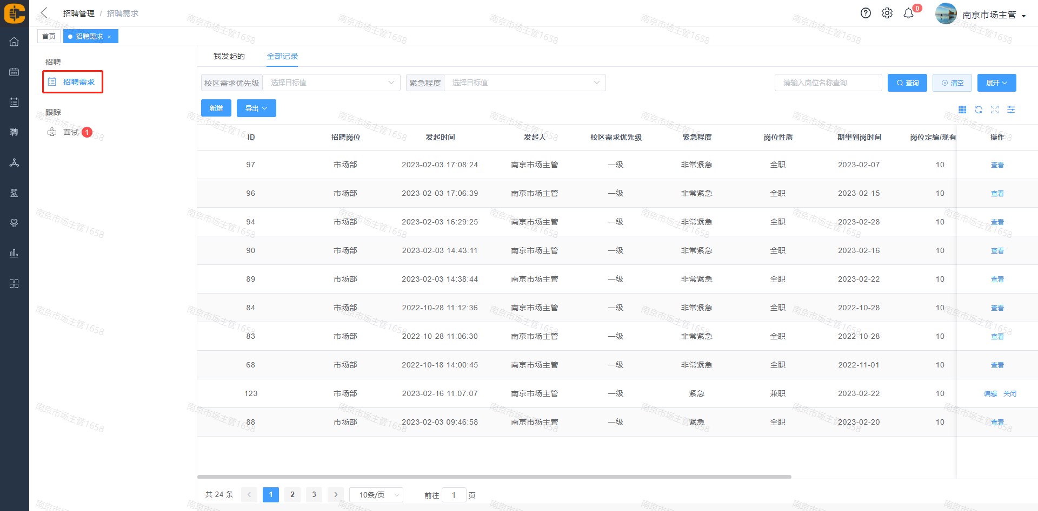Open the column settings icon

click(1011, 110)
